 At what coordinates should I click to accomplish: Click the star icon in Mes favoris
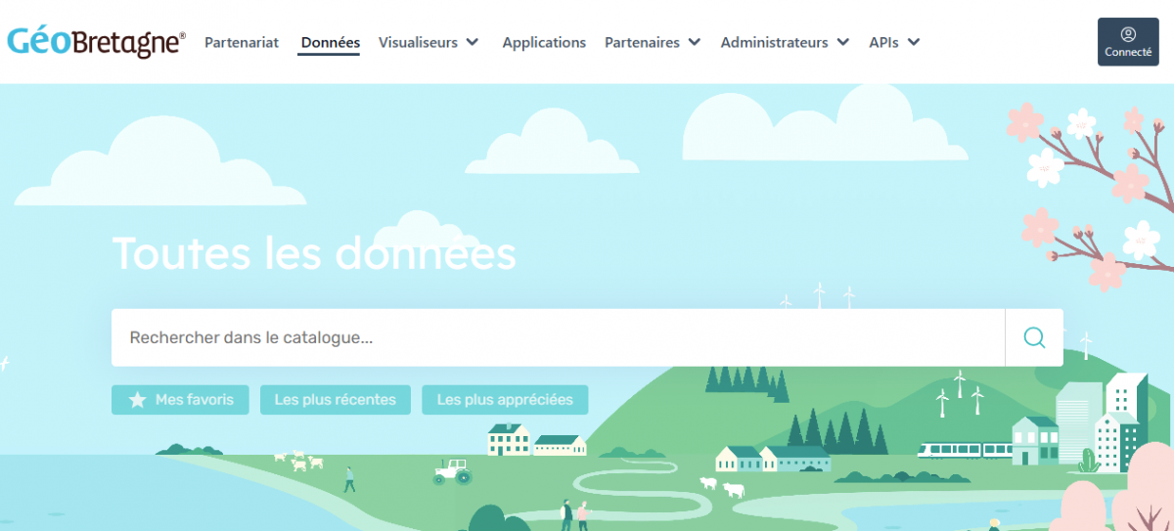(138, 399)
